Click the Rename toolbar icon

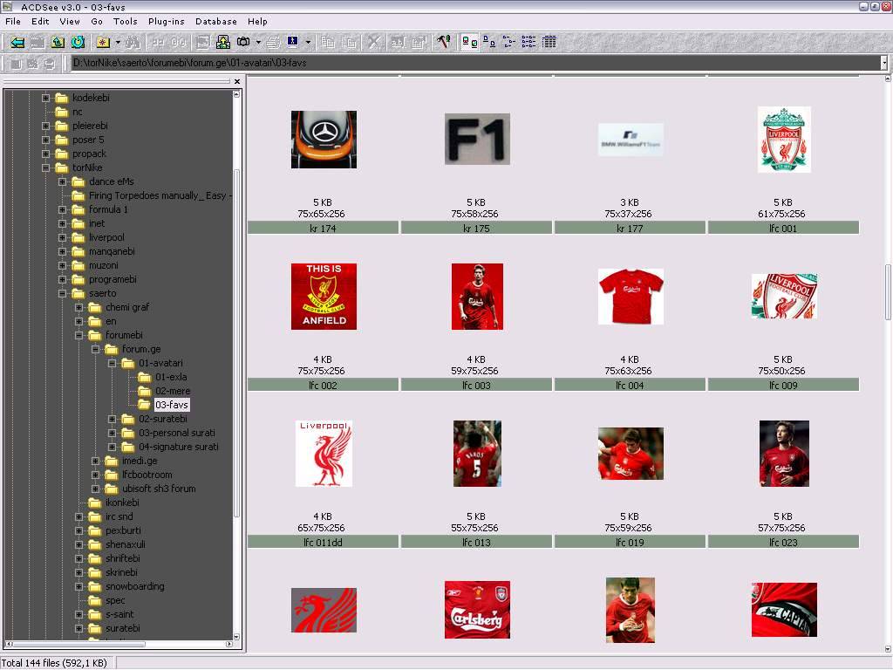click(398, 42)
